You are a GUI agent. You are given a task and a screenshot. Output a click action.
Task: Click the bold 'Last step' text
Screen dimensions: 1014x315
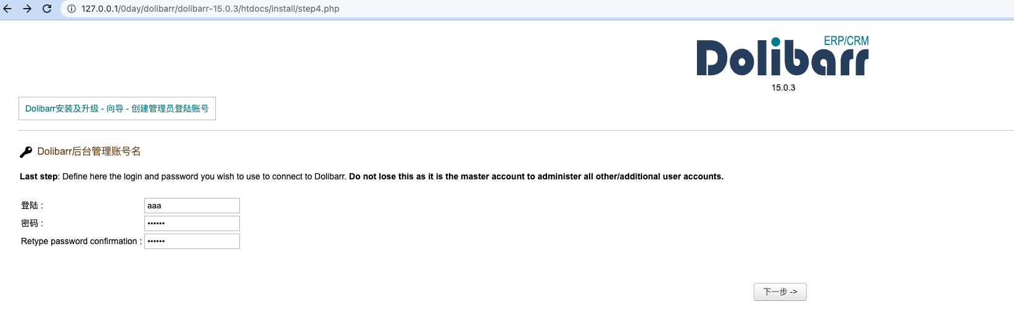[x=39, y=176]
